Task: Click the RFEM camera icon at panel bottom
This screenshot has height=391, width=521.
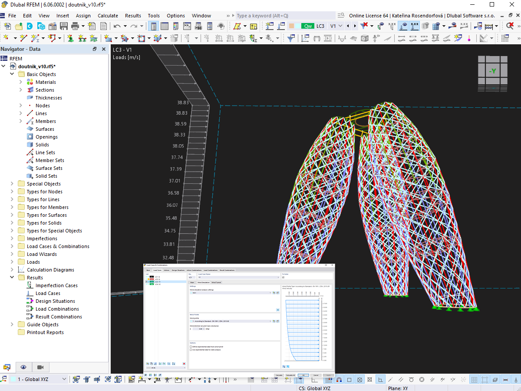Action: pyautogui.click(x=40, y=367)
